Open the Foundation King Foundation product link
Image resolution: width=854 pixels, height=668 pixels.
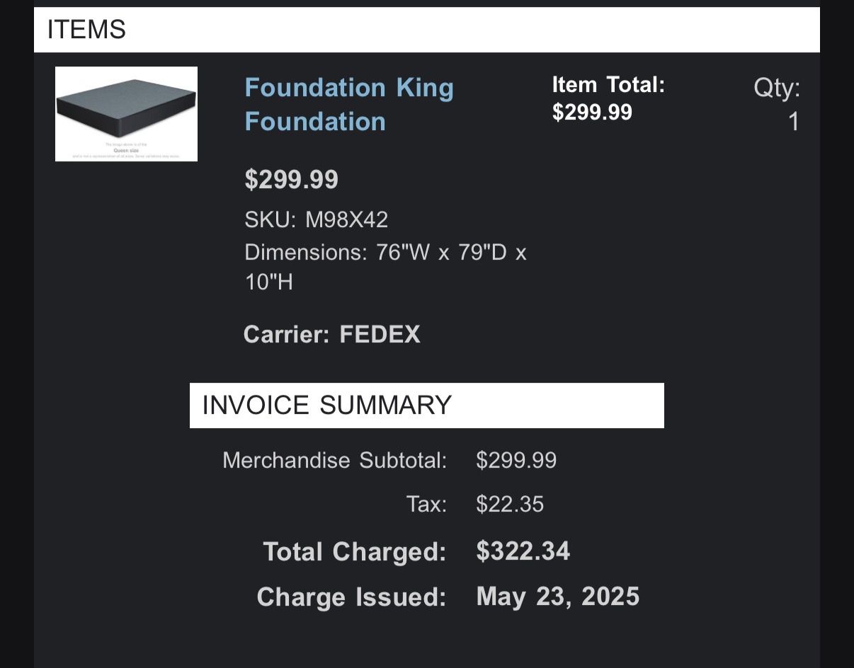(x=348, y=104)
